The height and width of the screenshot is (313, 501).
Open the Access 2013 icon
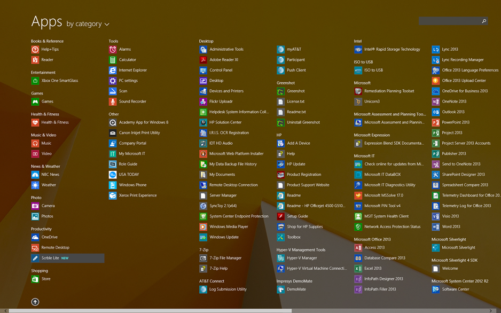(358, 247)
